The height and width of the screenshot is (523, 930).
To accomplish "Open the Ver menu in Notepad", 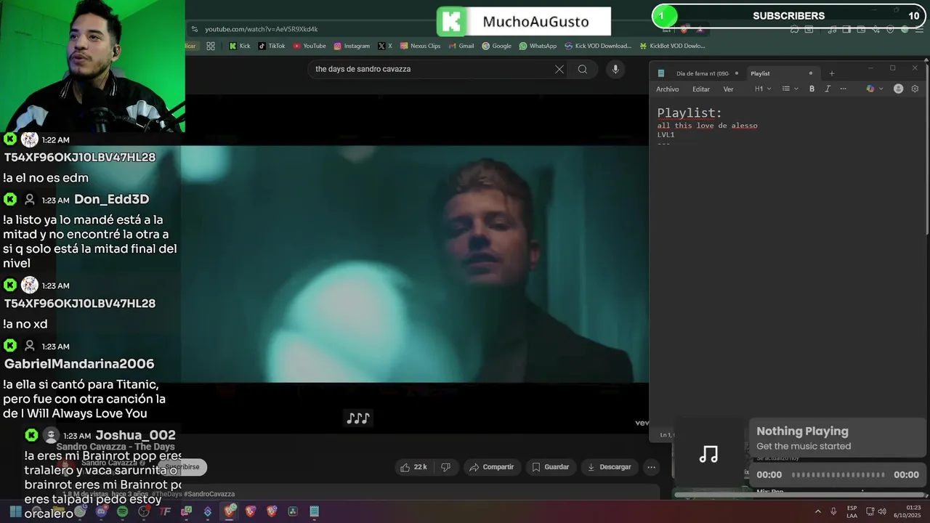I will point(728,89).
